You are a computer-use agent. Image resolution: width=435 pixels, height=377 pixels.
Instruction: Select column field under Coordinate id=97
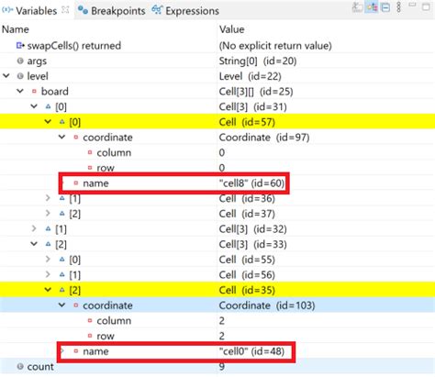tap(217, 152)
